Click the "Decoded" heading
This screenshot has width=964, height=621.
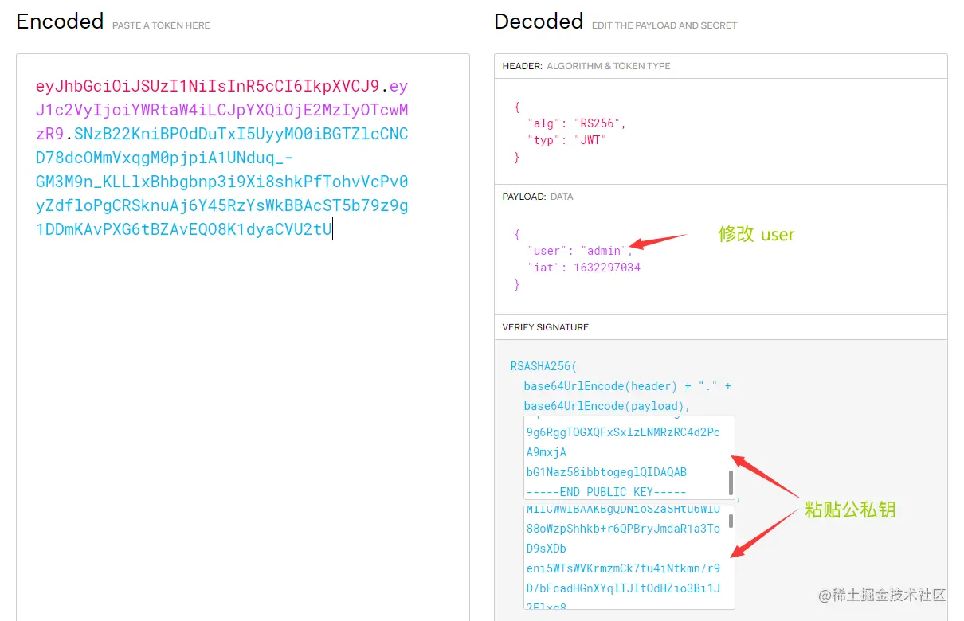[x=539, y=21]
